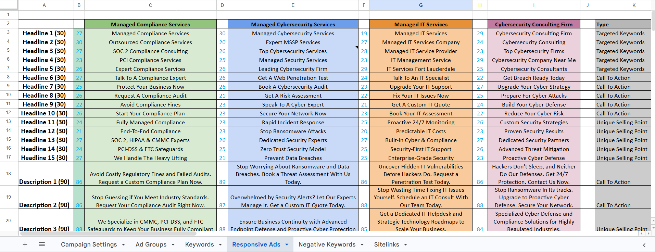Click the select-all corner of the grid

[x=9, y=5]
